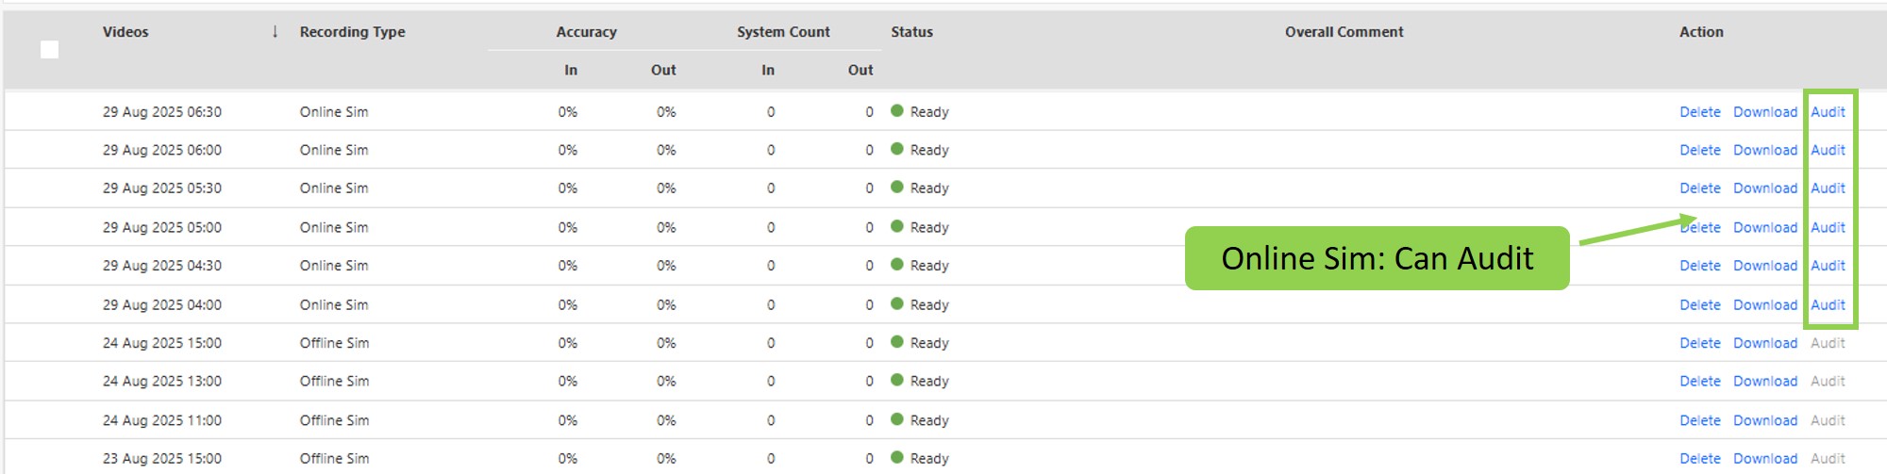Click the Status column header
Screen dimensions: 1887x474
click(911, 32)
